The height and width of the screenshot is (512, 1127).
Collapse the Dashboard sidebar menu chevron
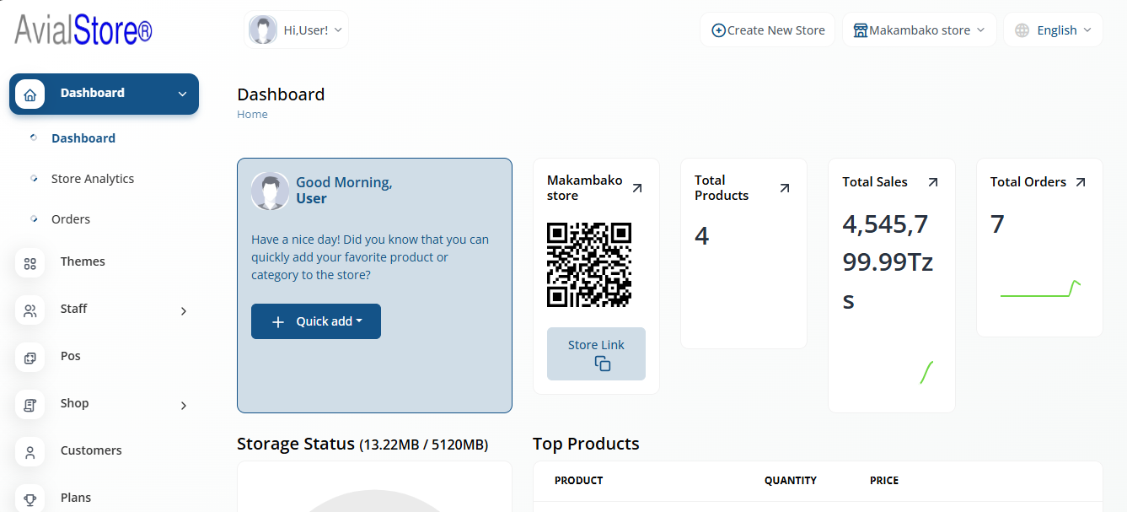pos(182,94)
